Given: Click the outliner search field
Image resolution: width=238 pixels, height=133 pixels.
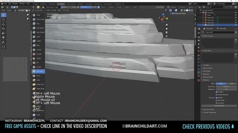Looking at the screenshot, I should (x=216, y=7).
